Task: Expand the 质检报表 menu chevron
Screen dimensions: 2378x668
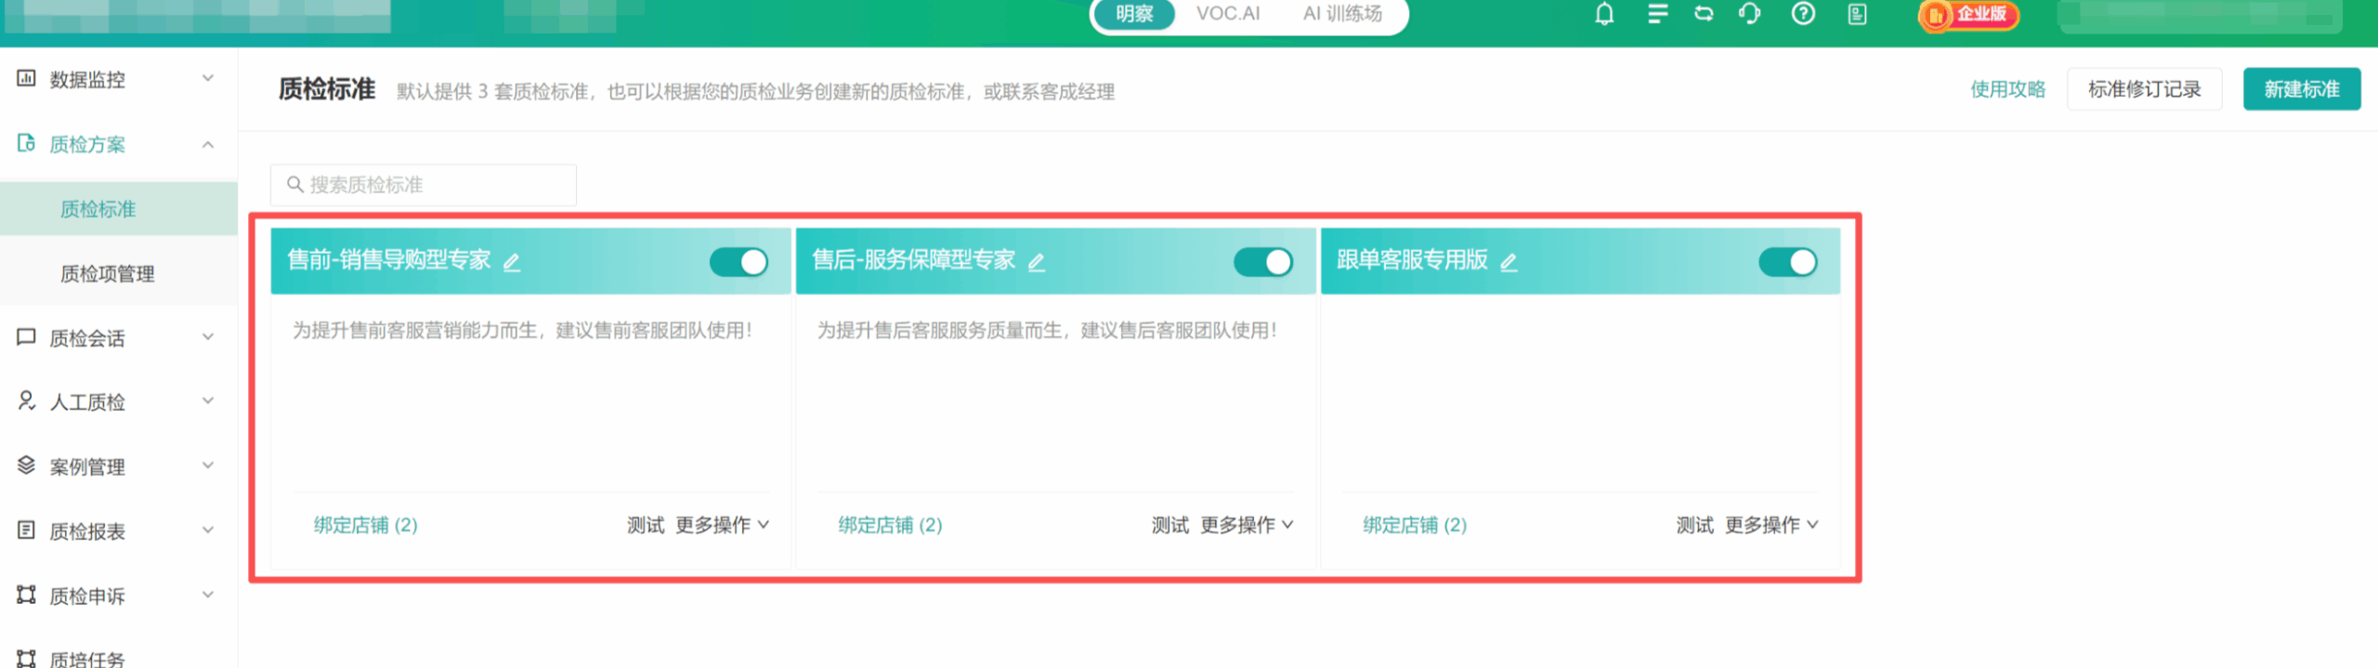Action: tap(208, 530)
